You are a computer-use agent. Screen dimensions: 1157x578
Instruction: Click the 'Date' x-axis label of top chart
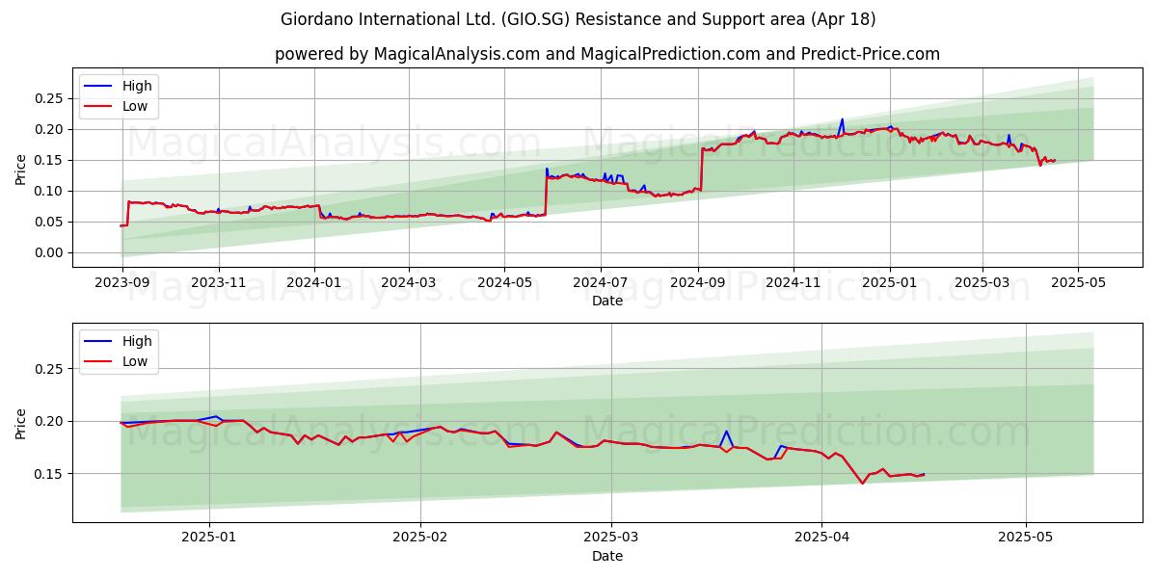pos(607,301)
